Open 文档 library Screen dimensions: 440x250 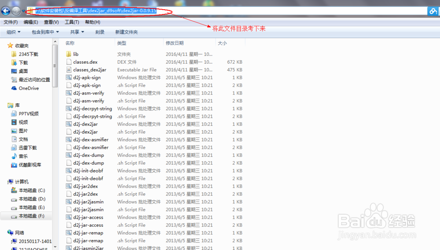point(20,139)
